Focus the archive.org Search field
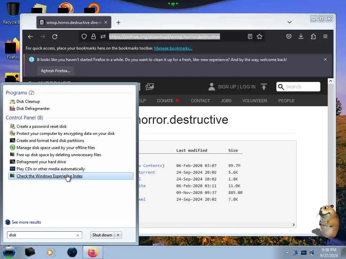This screenshot has height=259, width=346. [x=298, y=87]
